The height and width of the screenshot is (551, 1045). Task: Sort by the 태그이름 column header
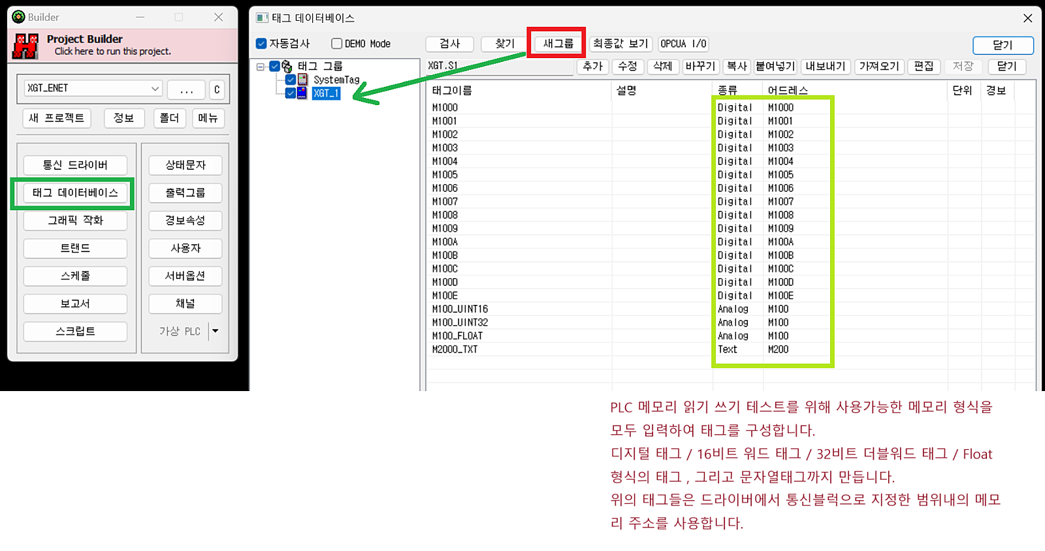[x=519, y=91]
